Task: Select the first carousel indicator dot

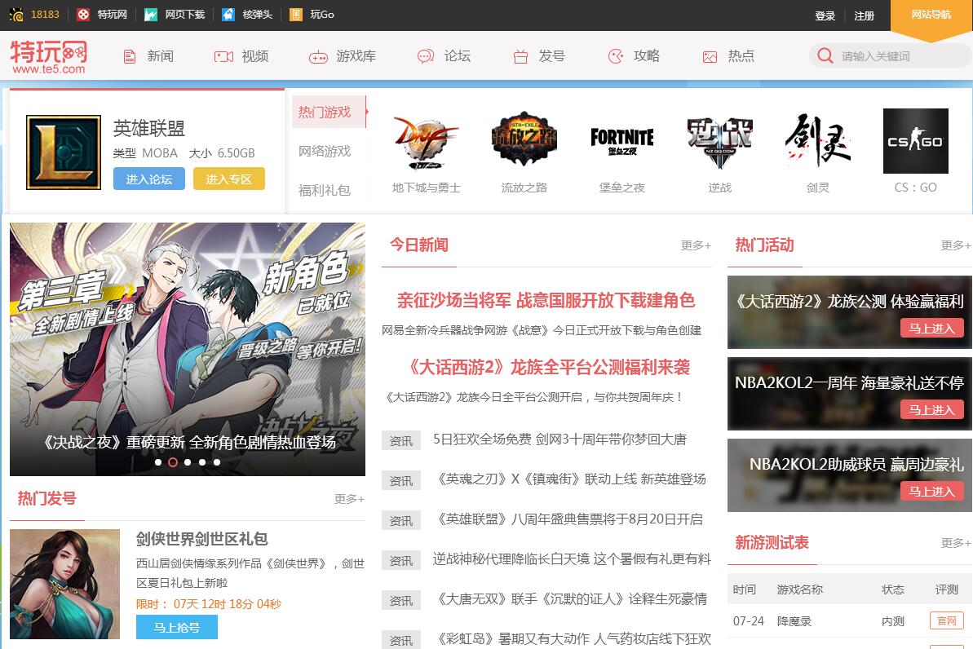Action: coord(158,462)
